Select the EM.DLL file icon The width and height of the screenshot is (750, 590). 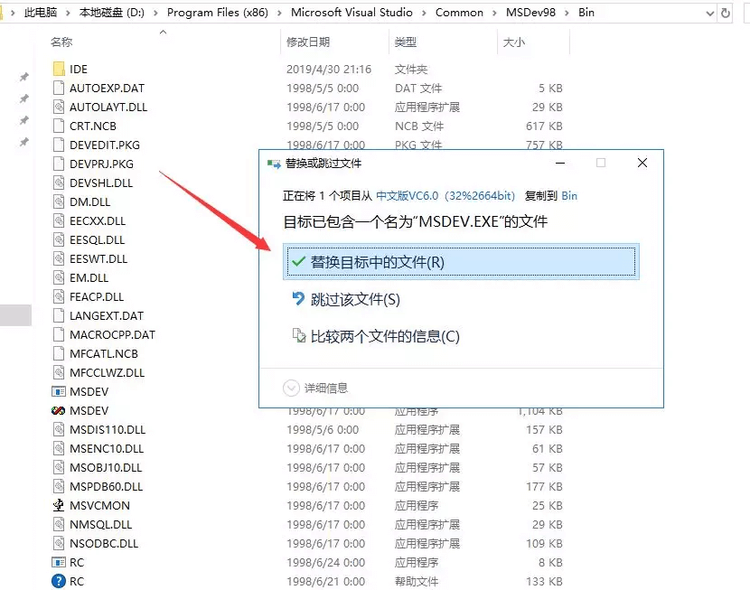[59, 277]
